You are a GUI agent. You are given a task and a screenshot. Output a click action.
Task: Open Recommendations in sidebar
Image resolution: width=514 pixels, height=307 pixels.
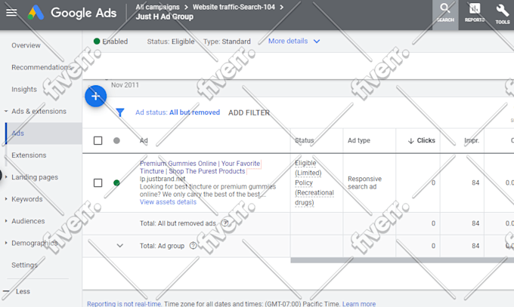tap(42, 67)
